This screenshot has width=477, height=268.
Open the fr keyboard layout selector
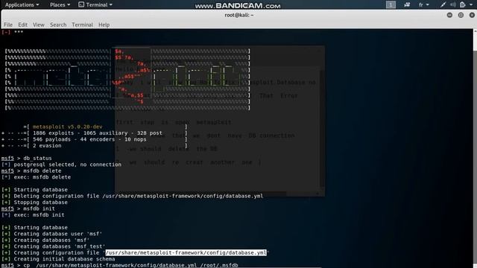(424, 5)
